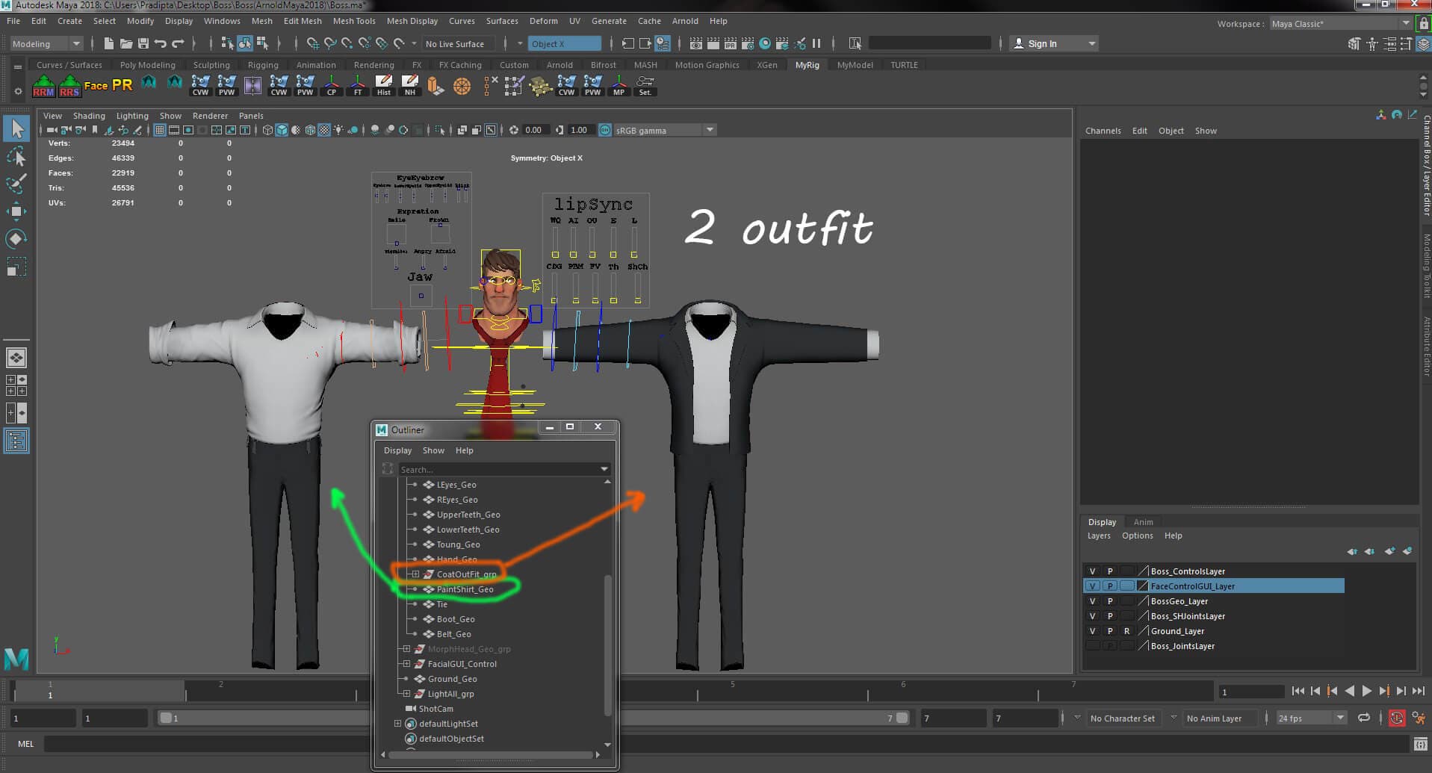1432x773 pixels.
Task: Click the RRS shelf icon
Action: pyautogui.click(x=69, y=86)
